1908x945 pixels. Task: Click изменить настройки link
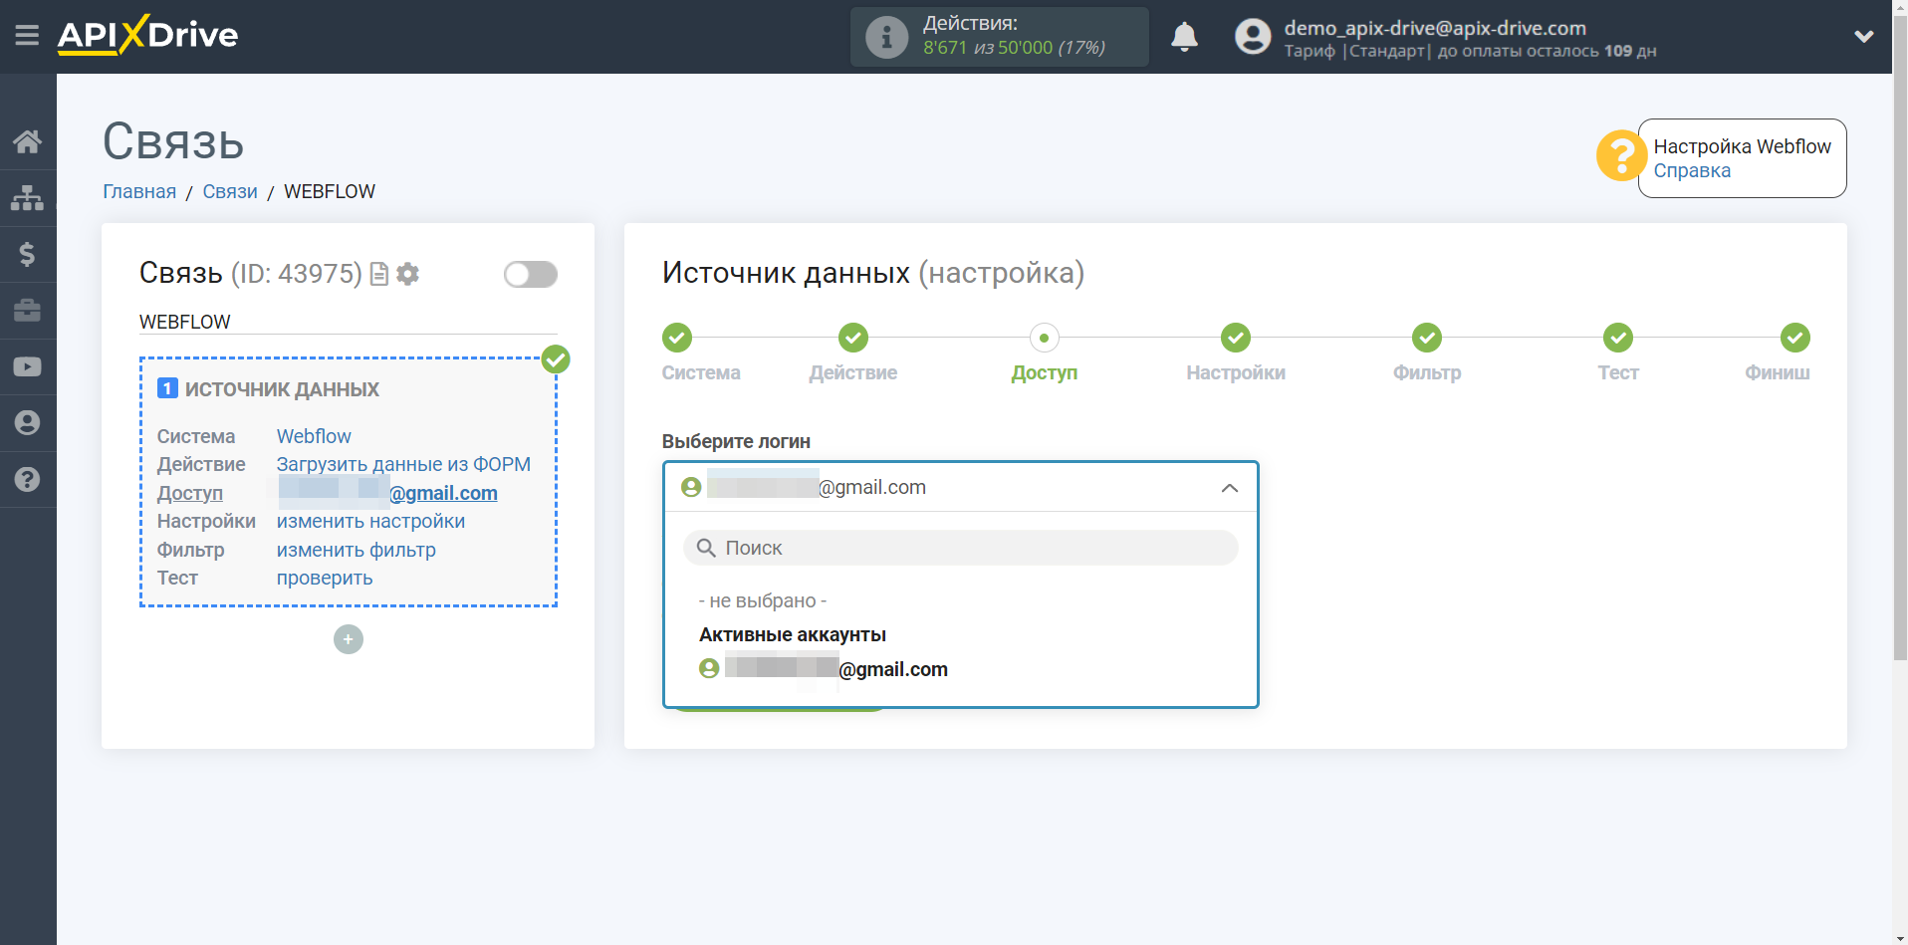370,521
